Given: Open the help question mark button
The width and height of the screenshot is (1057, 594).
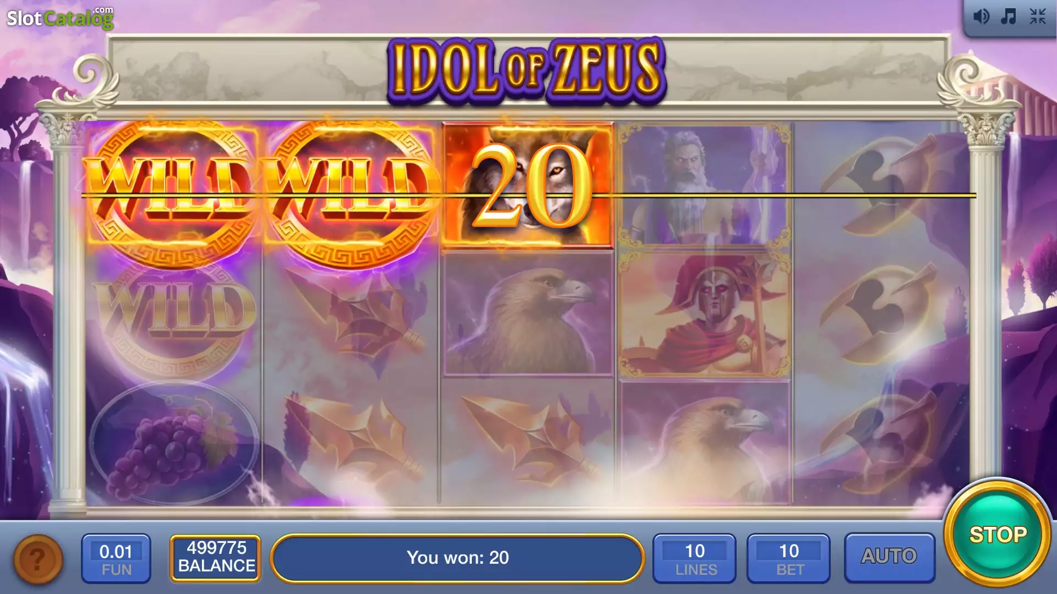Looking at the screenshot, I should click(38, 559).
